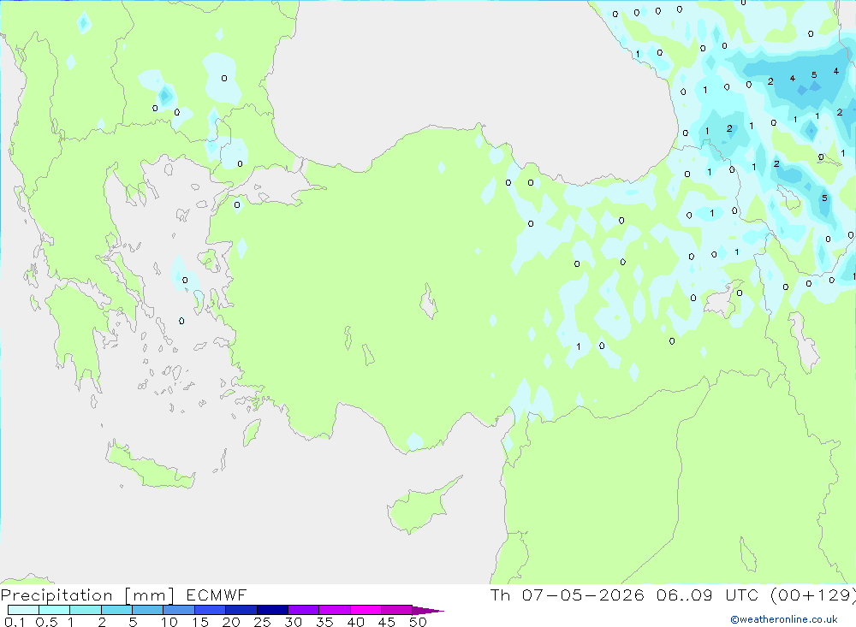Click the legend label 50
This screenshot has height=627, width=856.
coord(418,622)
